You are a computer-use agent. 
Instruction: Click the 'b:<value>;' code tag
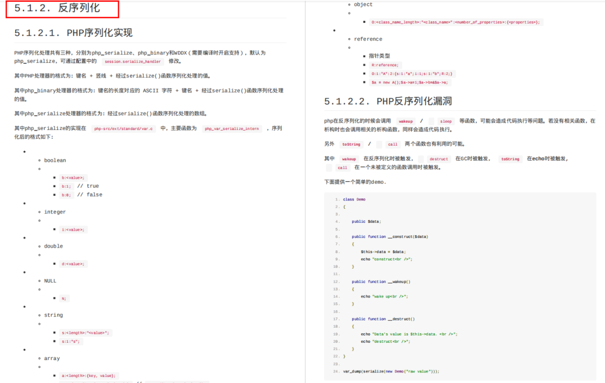[73, 178]
